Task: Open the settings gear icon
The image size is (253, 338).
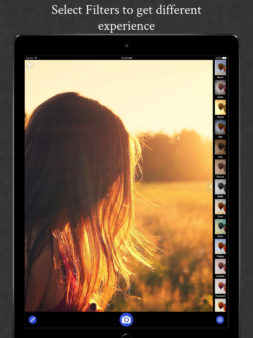Action: coord(220,320)
